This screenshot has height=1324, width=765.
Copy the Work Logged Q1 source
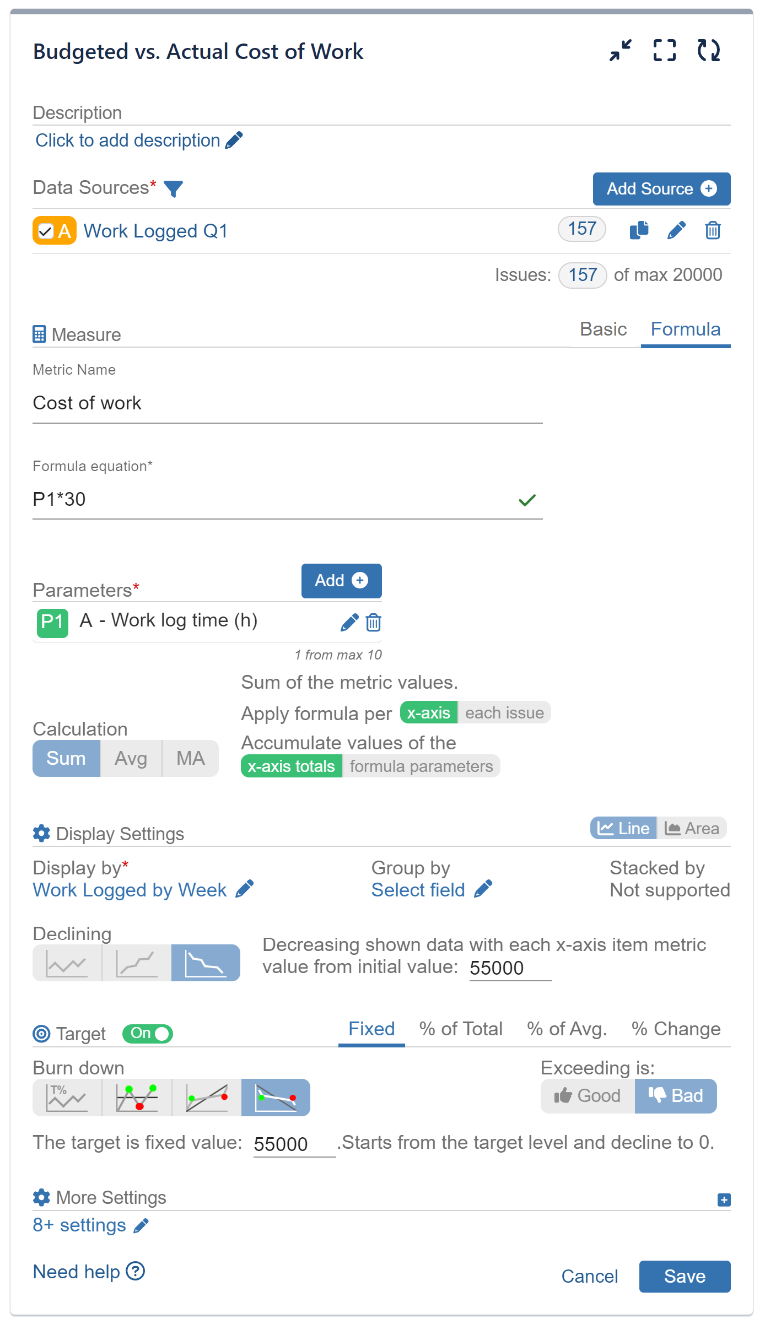639,230
